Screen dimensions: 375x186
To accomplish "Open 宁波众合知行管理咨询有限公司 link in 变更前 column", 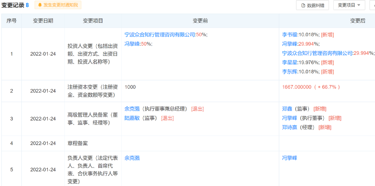I will pos(160,35).
